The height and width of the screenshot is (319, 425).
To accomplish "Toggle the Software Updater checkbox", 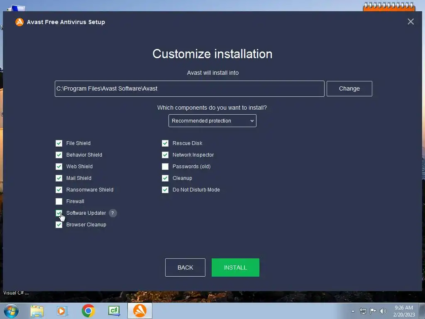I will tap(59, 213).
